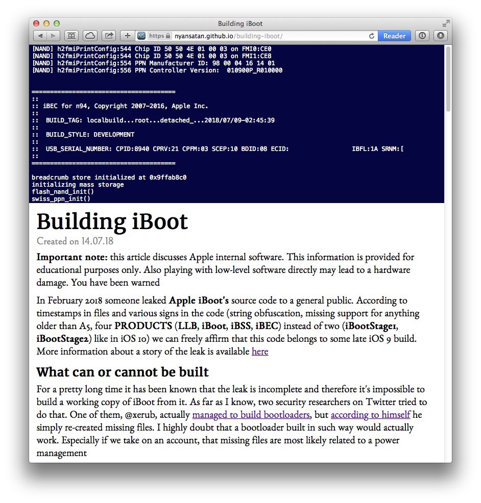The height and width of the screenshot is (503, 481).
Task: Minimize the window with the yellow button
Action: coord(46,23)
